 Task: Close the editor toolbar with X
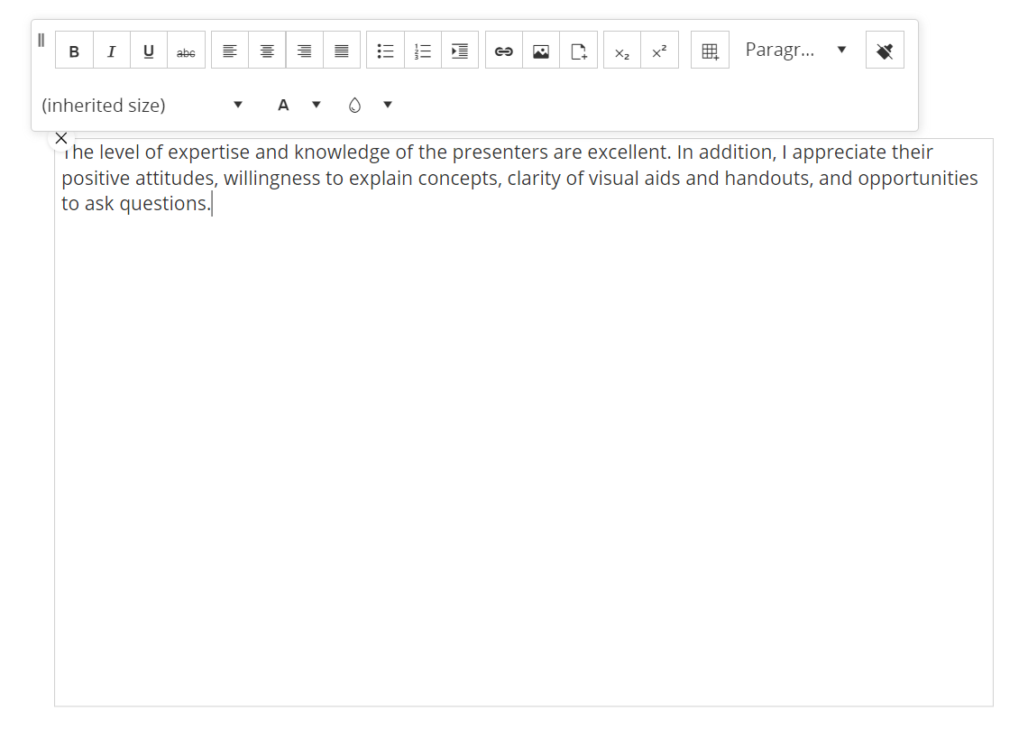[x=61, y=138]
